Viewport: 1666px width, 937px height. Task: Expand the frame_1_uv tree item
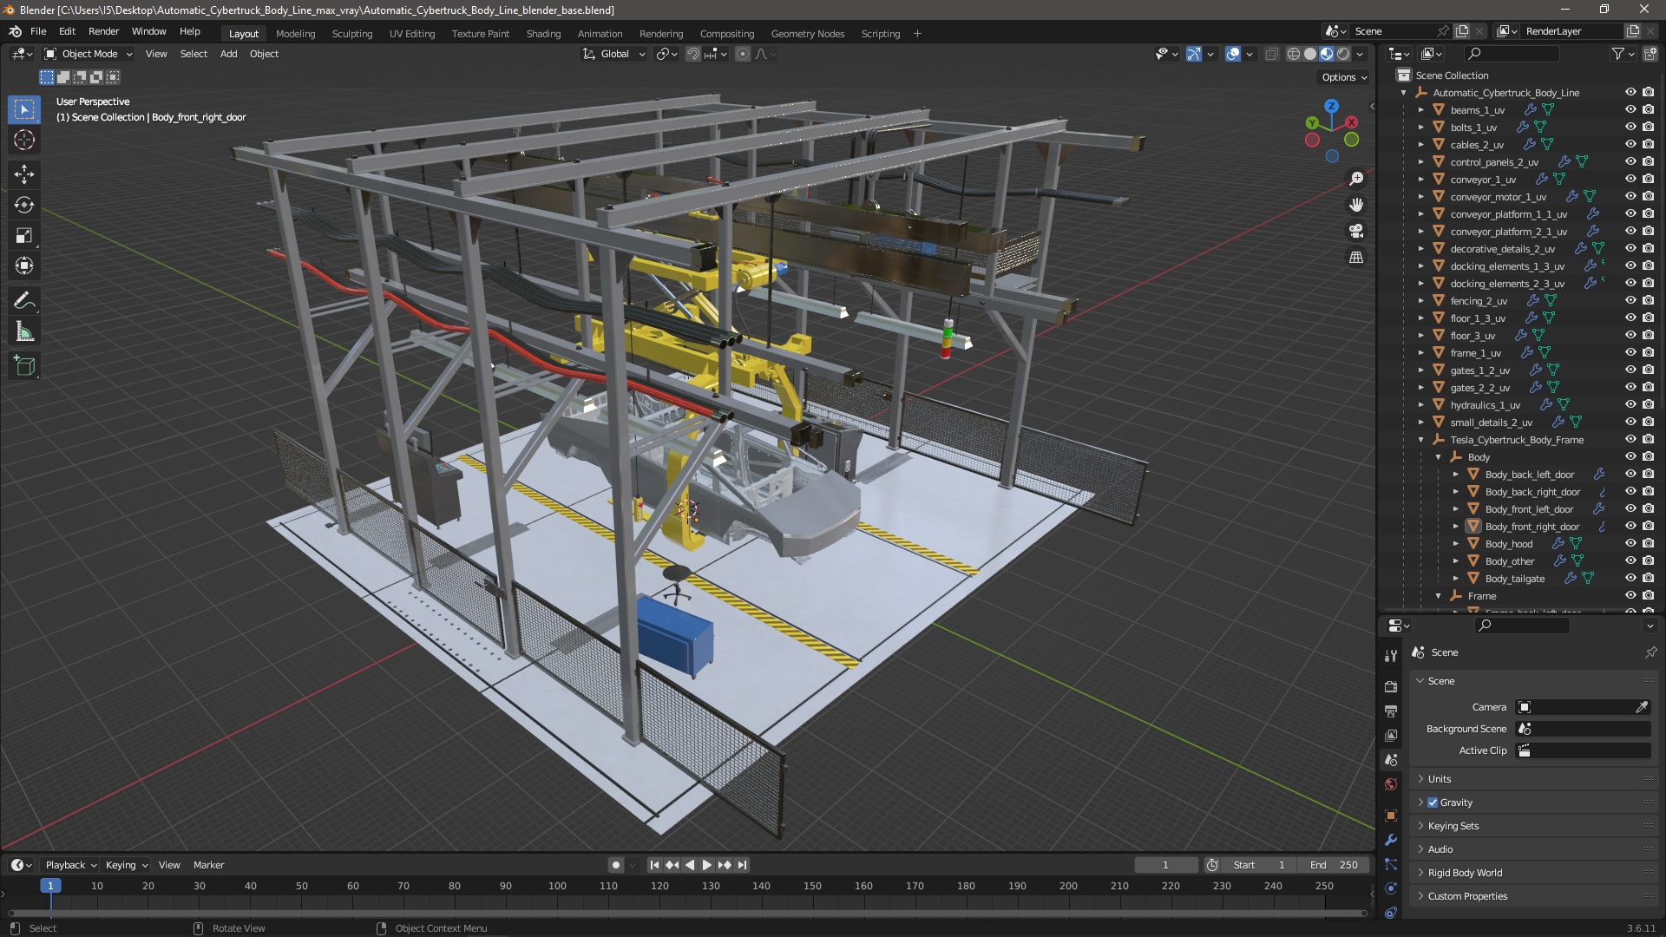1421,353
